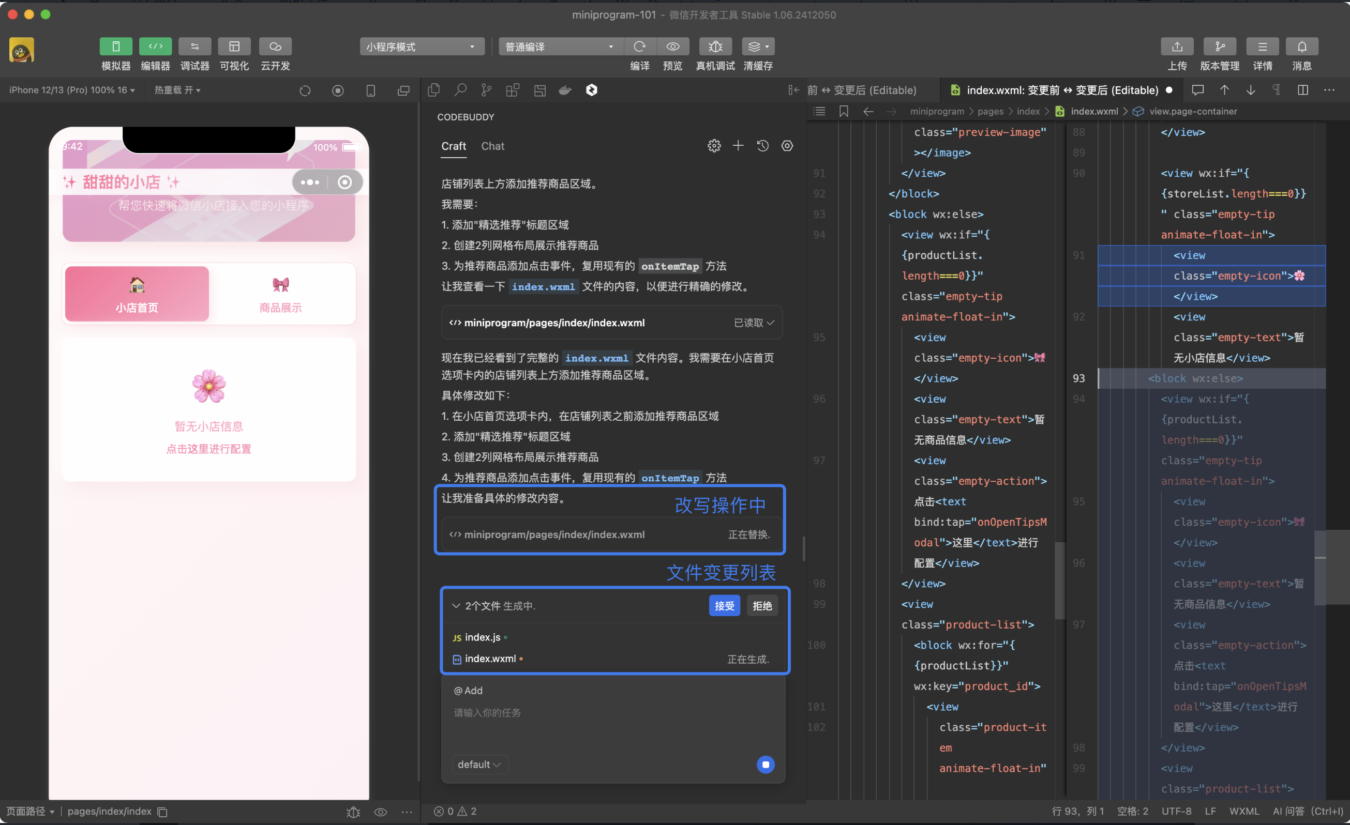
Task: Refresh the simulator
Action: [305, 90]
